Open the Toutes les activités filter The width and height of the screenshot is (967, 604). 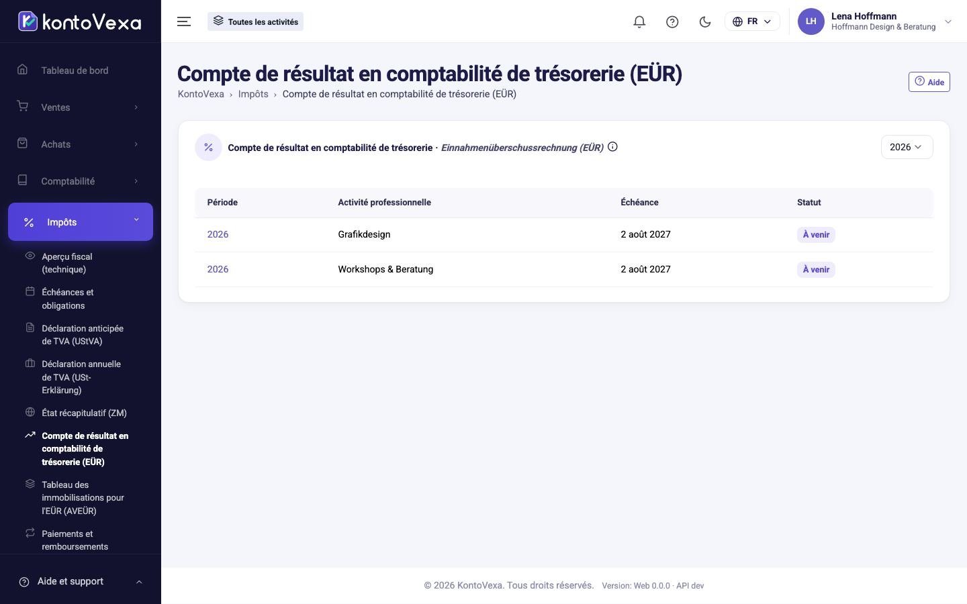pyautogui.click(x=255, y=21)
